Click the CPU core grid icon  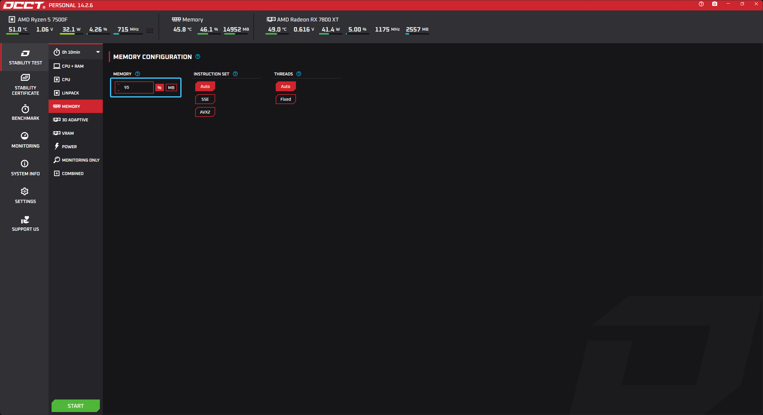150,30
